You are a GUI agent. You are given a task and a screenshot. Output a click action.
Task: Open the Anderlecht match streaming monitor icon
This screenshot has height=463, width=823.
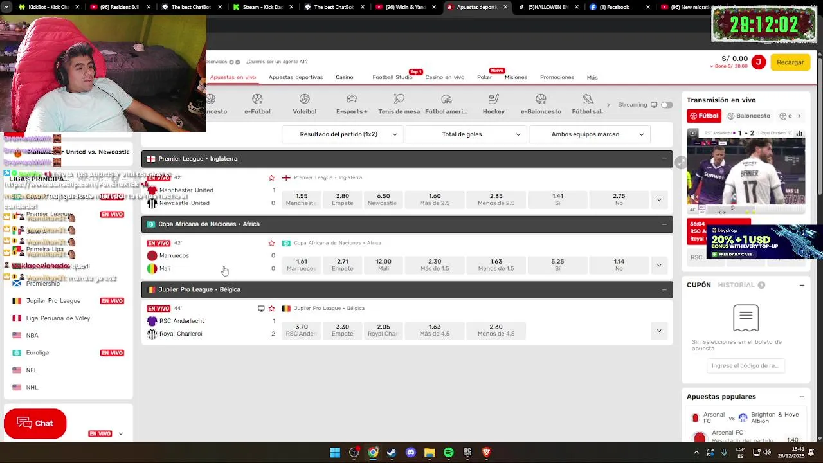(261, 309)
